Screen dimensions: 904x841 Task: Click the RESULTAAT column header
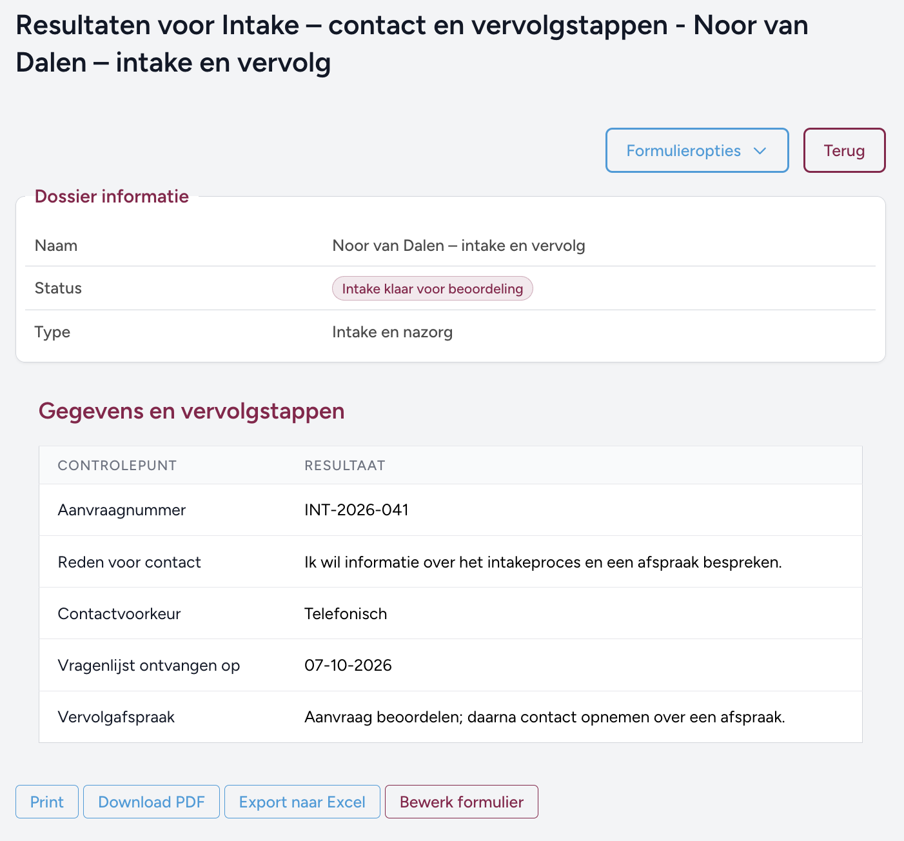(345, 466)
